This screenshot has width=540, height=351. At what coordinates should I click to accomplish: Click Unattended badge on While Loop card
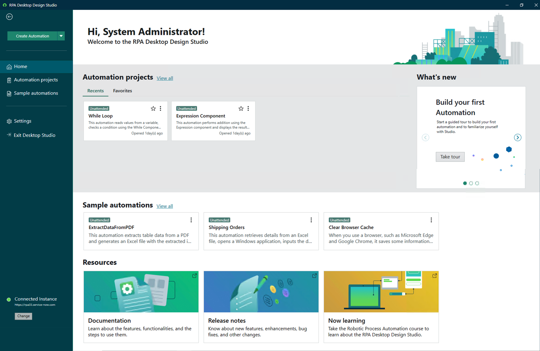click(99, 109)
